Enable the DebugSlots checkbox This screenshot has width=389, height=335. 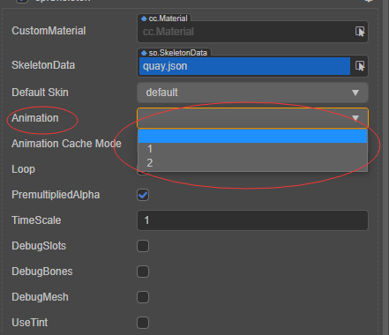[143, 246]
